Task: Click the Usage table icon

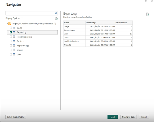Action: 14,50
